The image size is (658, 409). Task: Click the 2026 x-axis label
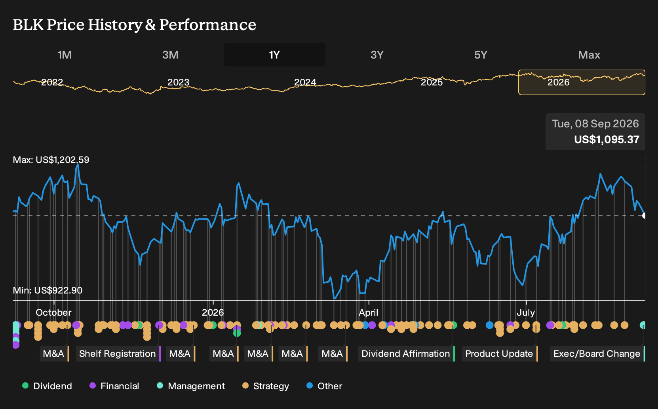click(213, 312)
